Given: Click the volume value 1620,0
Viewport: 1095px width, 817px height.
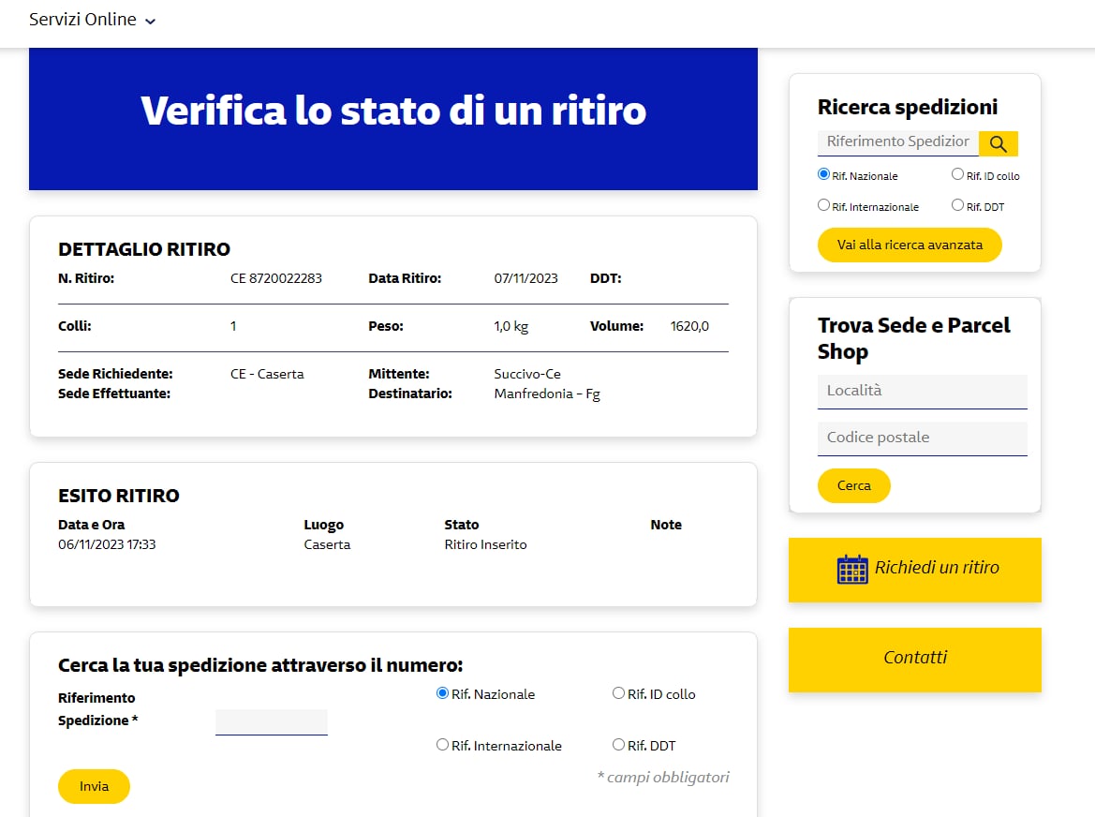Looking at the screenshot, I should (689, 326).
